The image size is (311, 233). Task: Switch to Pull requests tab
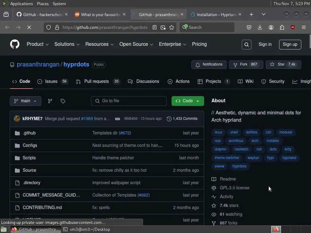tap(98, 81)
